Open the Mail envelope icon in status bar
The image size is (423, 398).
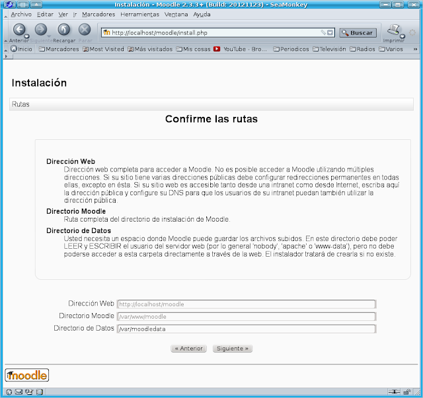(x=19, y=392)
